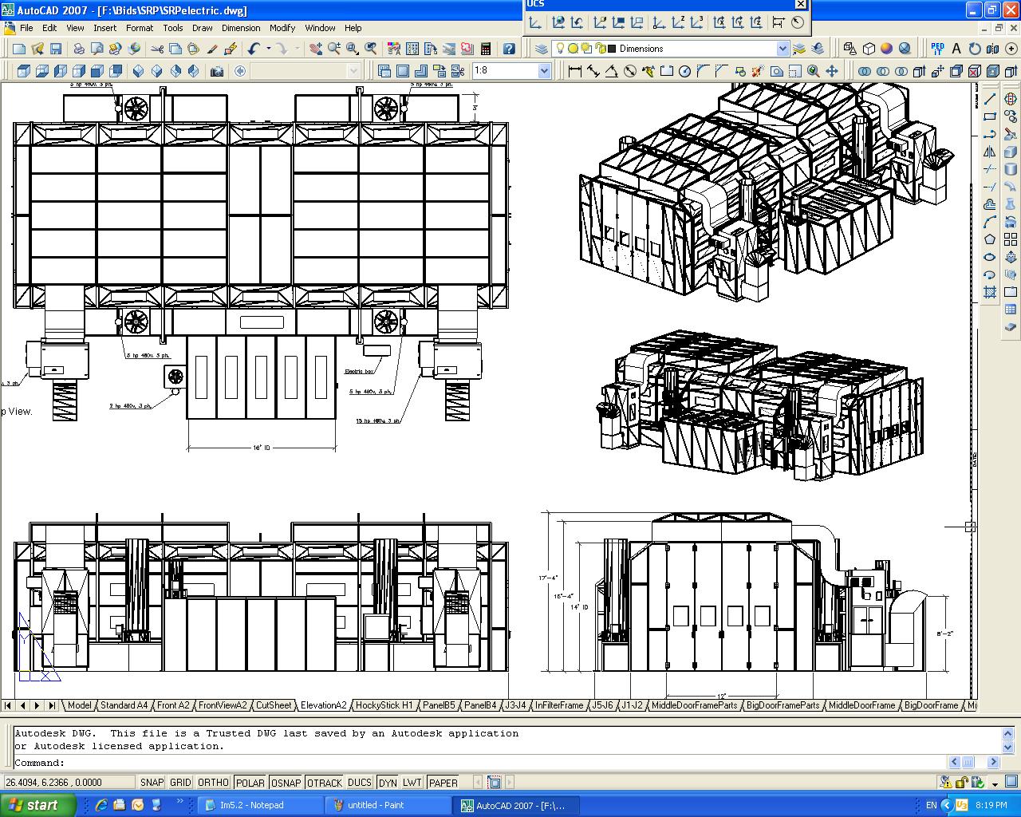Switch to the HockyStick H1 layout tab
The width and height of the screenshot is (1021, 817).
(384, 705)
